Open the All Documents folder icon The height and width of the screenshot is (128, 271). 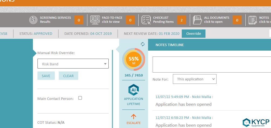(197, 20)
